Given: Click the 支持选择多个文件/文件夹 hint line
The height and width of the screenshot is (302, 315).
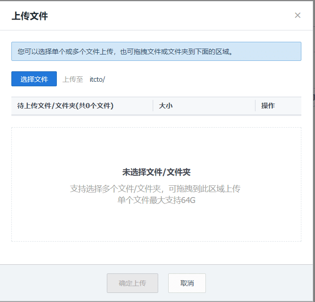Looking at the screenshot, I should (155, 188).
